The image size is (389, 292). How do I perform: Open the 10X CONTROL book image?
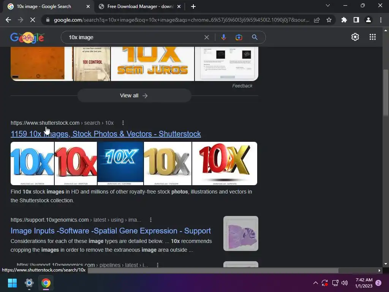(x=92, y=64)
